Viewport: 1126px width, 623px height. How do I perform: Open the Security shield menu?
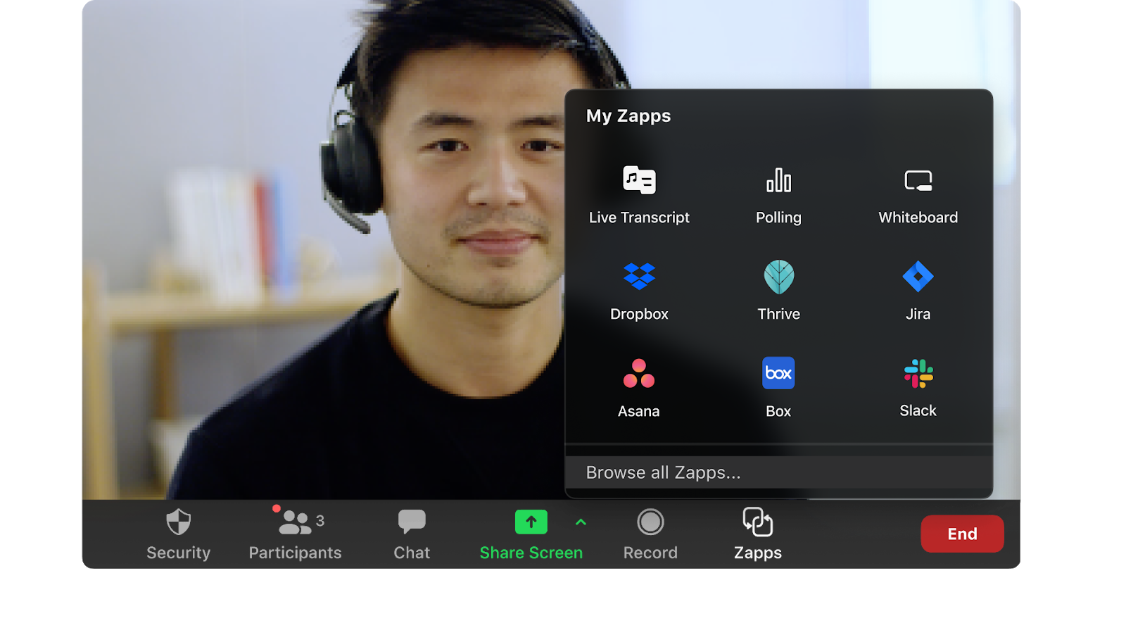pos(179,523)
